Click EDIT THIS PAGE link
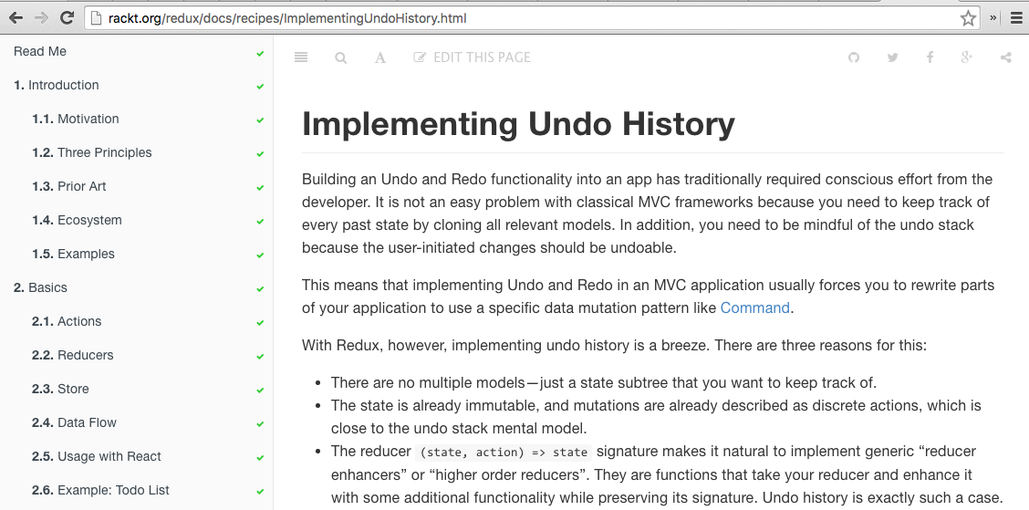Viewport: 1029px width, 510px height. (x=472, y=57)
